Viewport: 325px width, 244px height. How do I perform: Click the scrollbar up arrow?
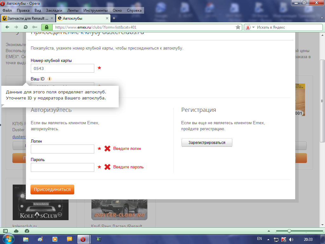322,35
